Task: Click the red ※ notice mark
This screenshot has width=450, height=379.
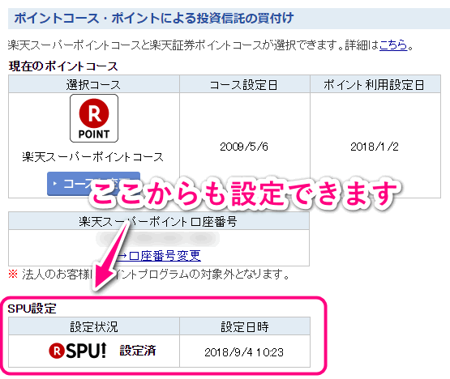Action: click(13, 274)
